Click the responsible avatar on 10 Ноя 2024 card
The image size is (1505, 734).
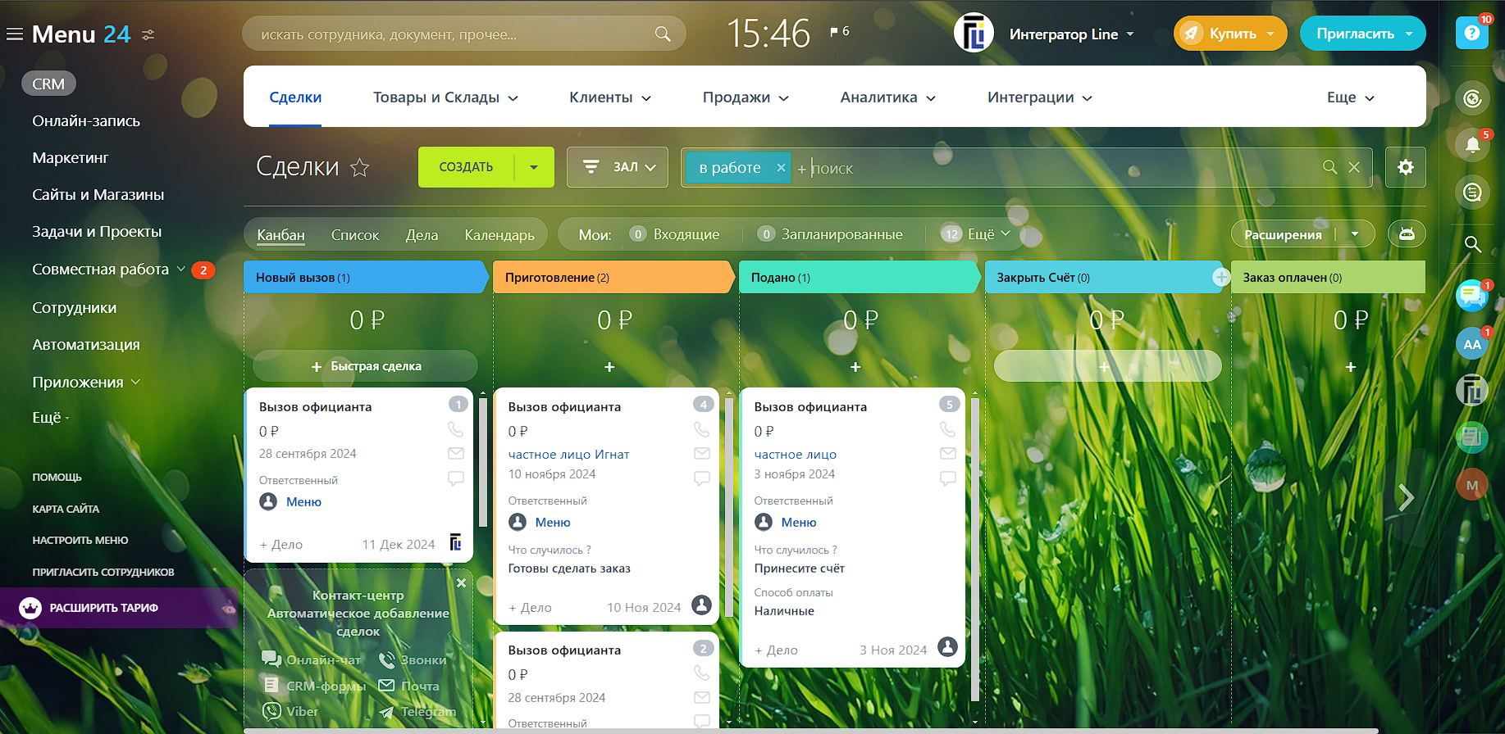(x=701, y=605)
